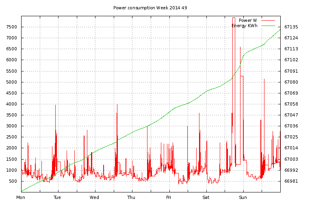Screen dimensions: 312x203
Task: Click the 'Sat' x-axis label
Action: tap(206, 197)
